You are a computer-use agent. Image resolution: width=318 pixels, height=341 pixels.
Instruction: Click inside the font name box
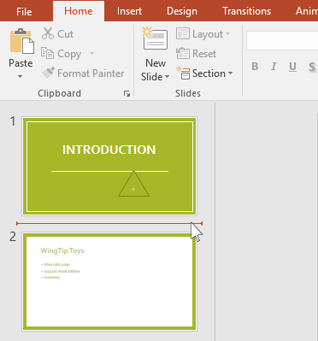282,41
